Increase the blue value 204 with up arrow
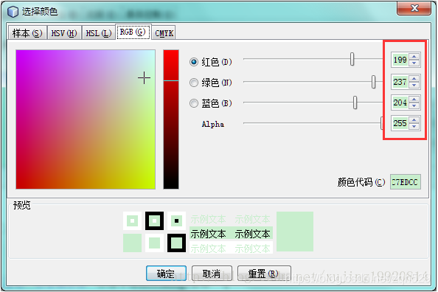The width and height of the screenshot is (438, 292). tap(414, 100)
